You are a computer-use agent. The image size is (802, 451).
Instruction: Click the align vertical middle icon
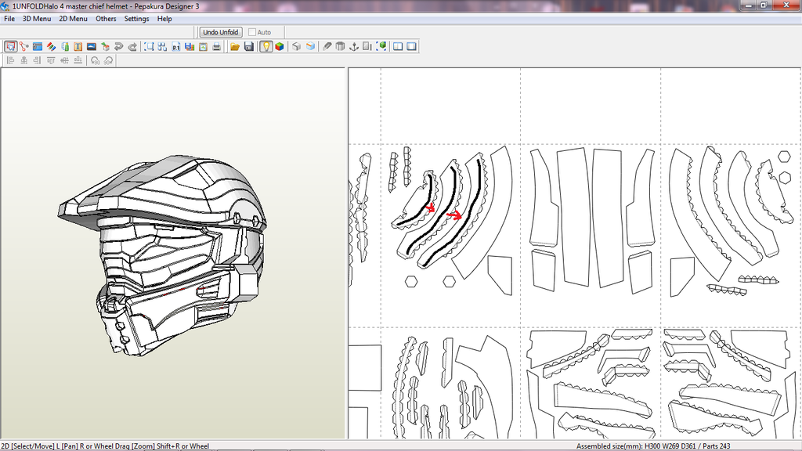pos(64,60)
